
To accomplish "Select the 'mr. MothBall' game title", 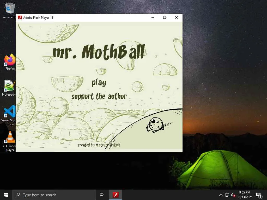I will click(x=99, y=52).
